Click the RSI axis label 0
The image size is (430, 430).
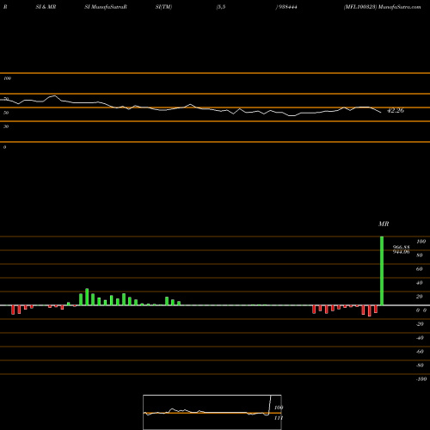[4, 147]
